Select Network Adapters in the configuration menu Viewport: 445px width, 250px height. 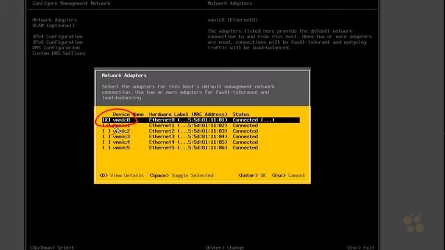pyautogui.click(x=54, y=20)
